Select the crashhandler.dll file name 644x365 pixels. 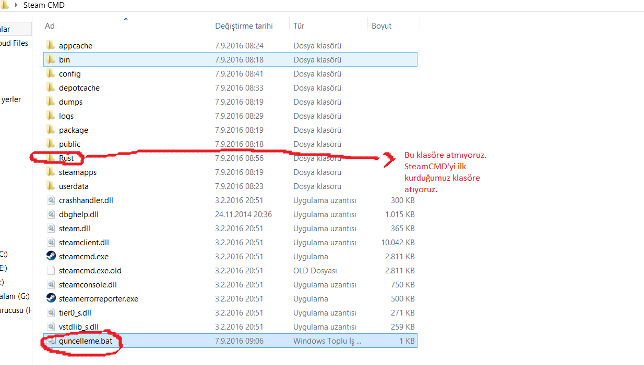[x=86, y=200]
